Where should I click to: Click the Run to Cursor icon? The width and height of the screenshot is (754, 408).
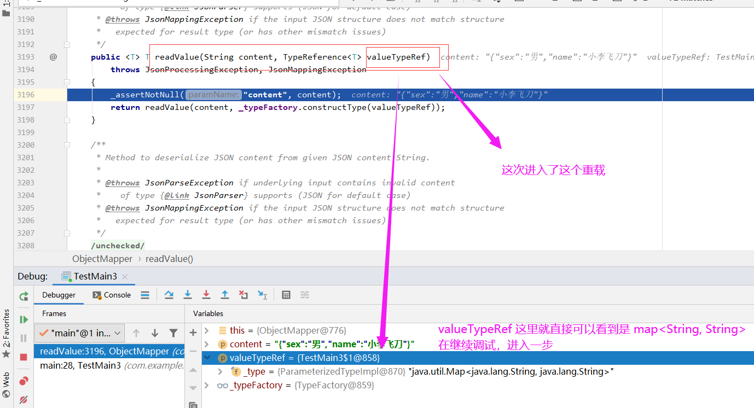point(263,295)
